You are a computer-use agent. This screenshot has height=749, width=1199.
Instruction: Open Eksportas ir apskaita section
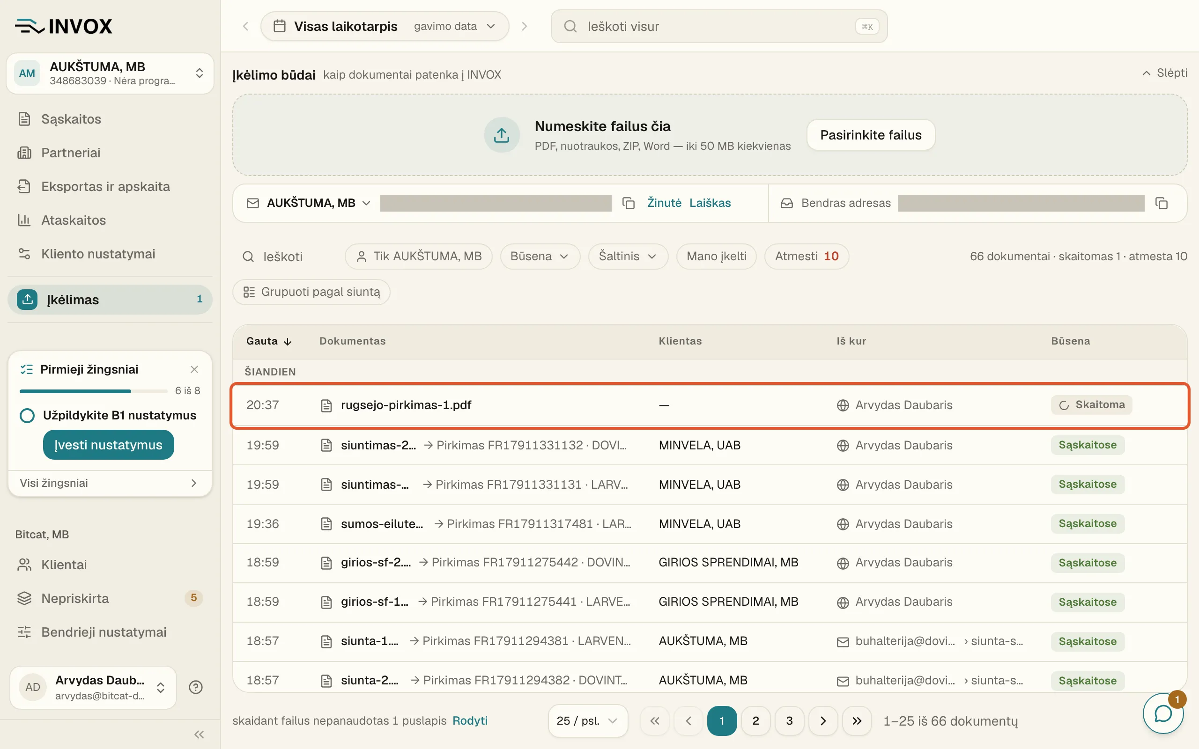110,186
